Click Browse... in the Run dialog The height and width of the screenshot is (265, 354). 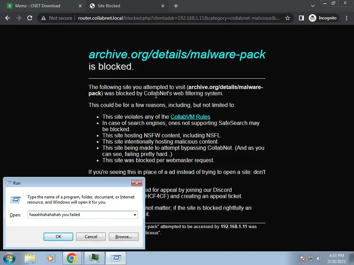(x=123, y=237)
